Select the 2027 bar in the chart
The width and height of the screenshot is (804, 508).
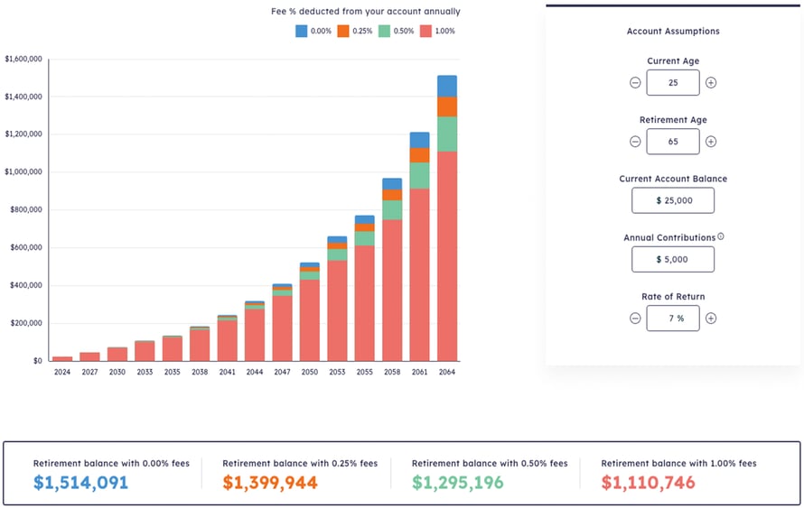pyautogui.click(x=89, y=356)
